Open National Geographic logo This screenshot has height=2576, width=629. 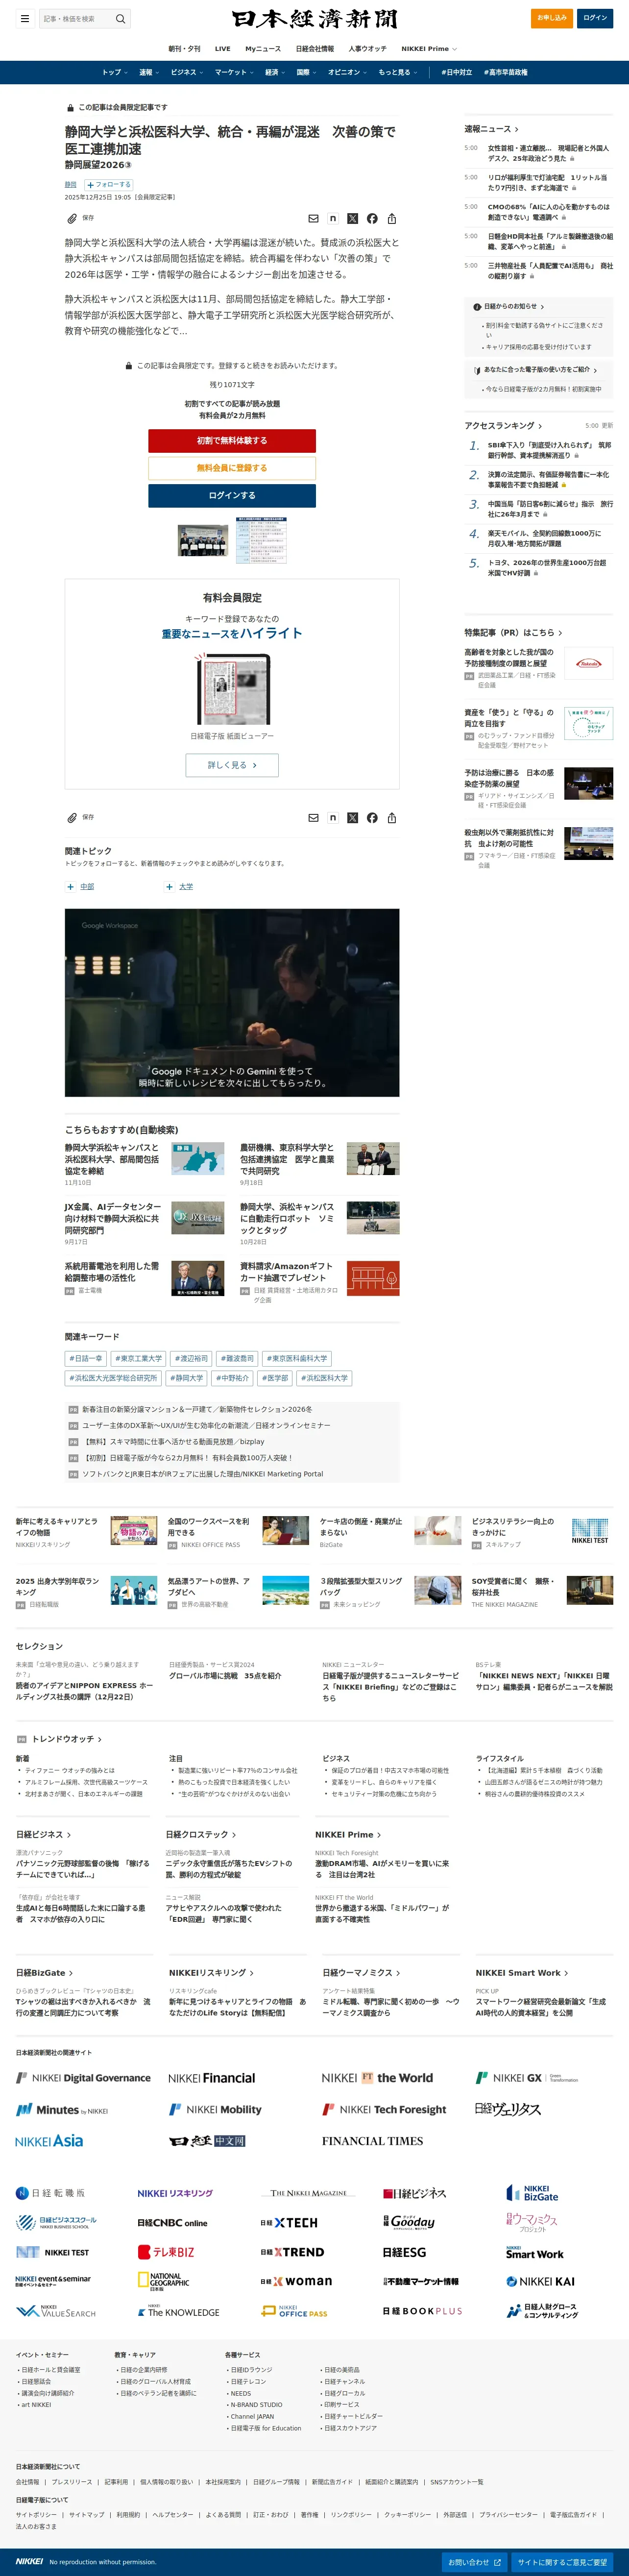click(163, 2281)
